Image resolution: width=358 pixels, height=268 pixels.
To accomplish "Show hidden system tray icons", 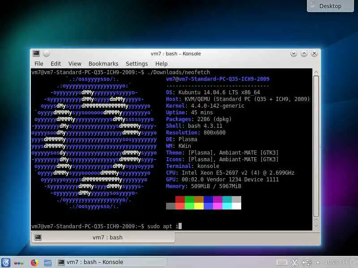I will 318,263.
